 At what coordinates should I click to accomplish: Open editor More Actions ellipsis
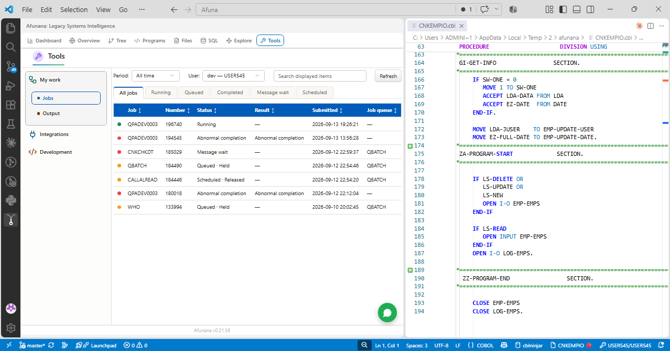[x=662, y=26]
